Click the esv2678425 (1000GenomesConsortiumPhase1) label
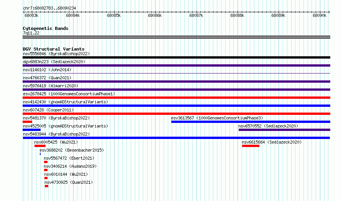Image resolution: width=341 pixels, height=201 pixels. (69, 94)
